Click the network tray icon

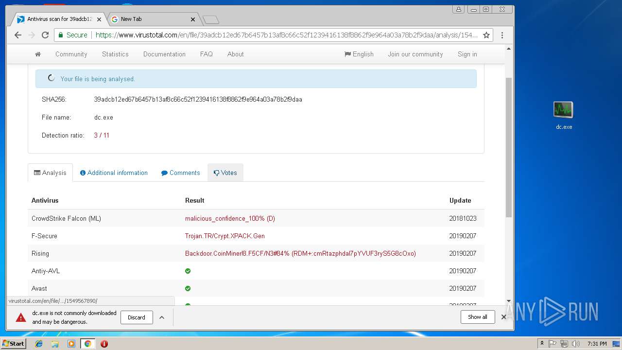pyautogui.click(x=564, y=344)
